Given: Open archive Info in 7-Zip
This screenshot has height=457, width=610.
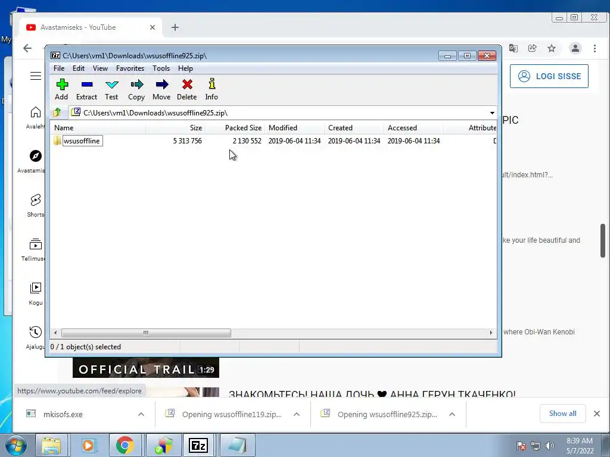Looking at the screenshot, I should [211, 89].
